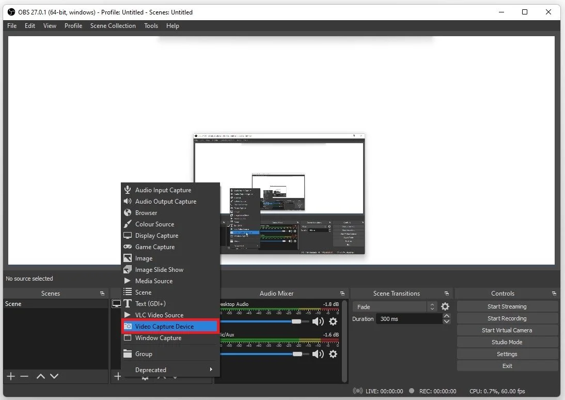
Task: Select Audio Input Capture from sources menu
Action: (170, 190)
